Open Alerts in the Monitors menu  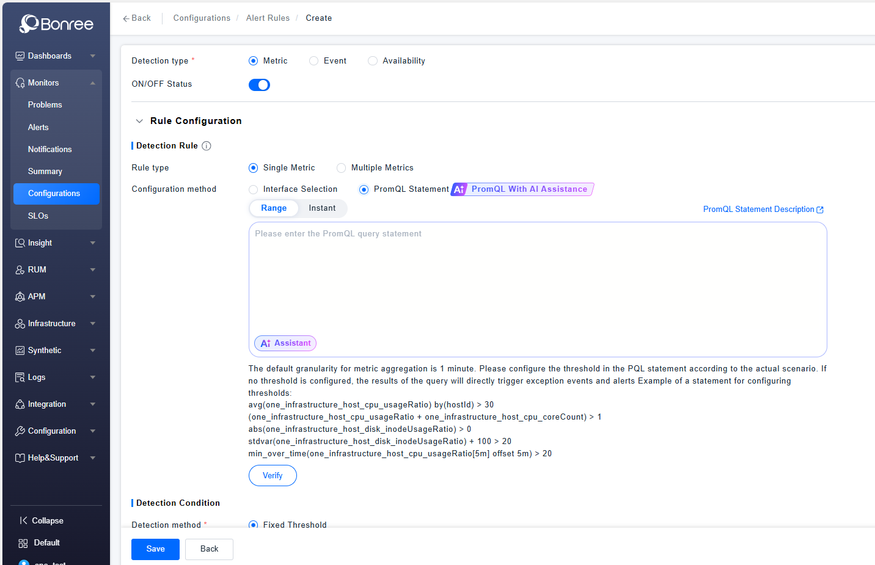pyautogui.click(x=38, y=127)
